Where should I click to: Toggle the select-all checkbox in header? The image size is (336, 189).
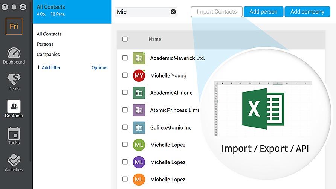(125, 39)
